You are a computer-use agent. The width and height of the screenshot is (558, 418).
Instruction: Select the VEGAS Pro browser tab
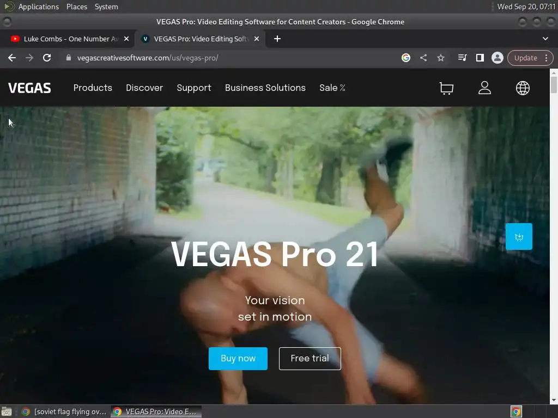point(199,39)
